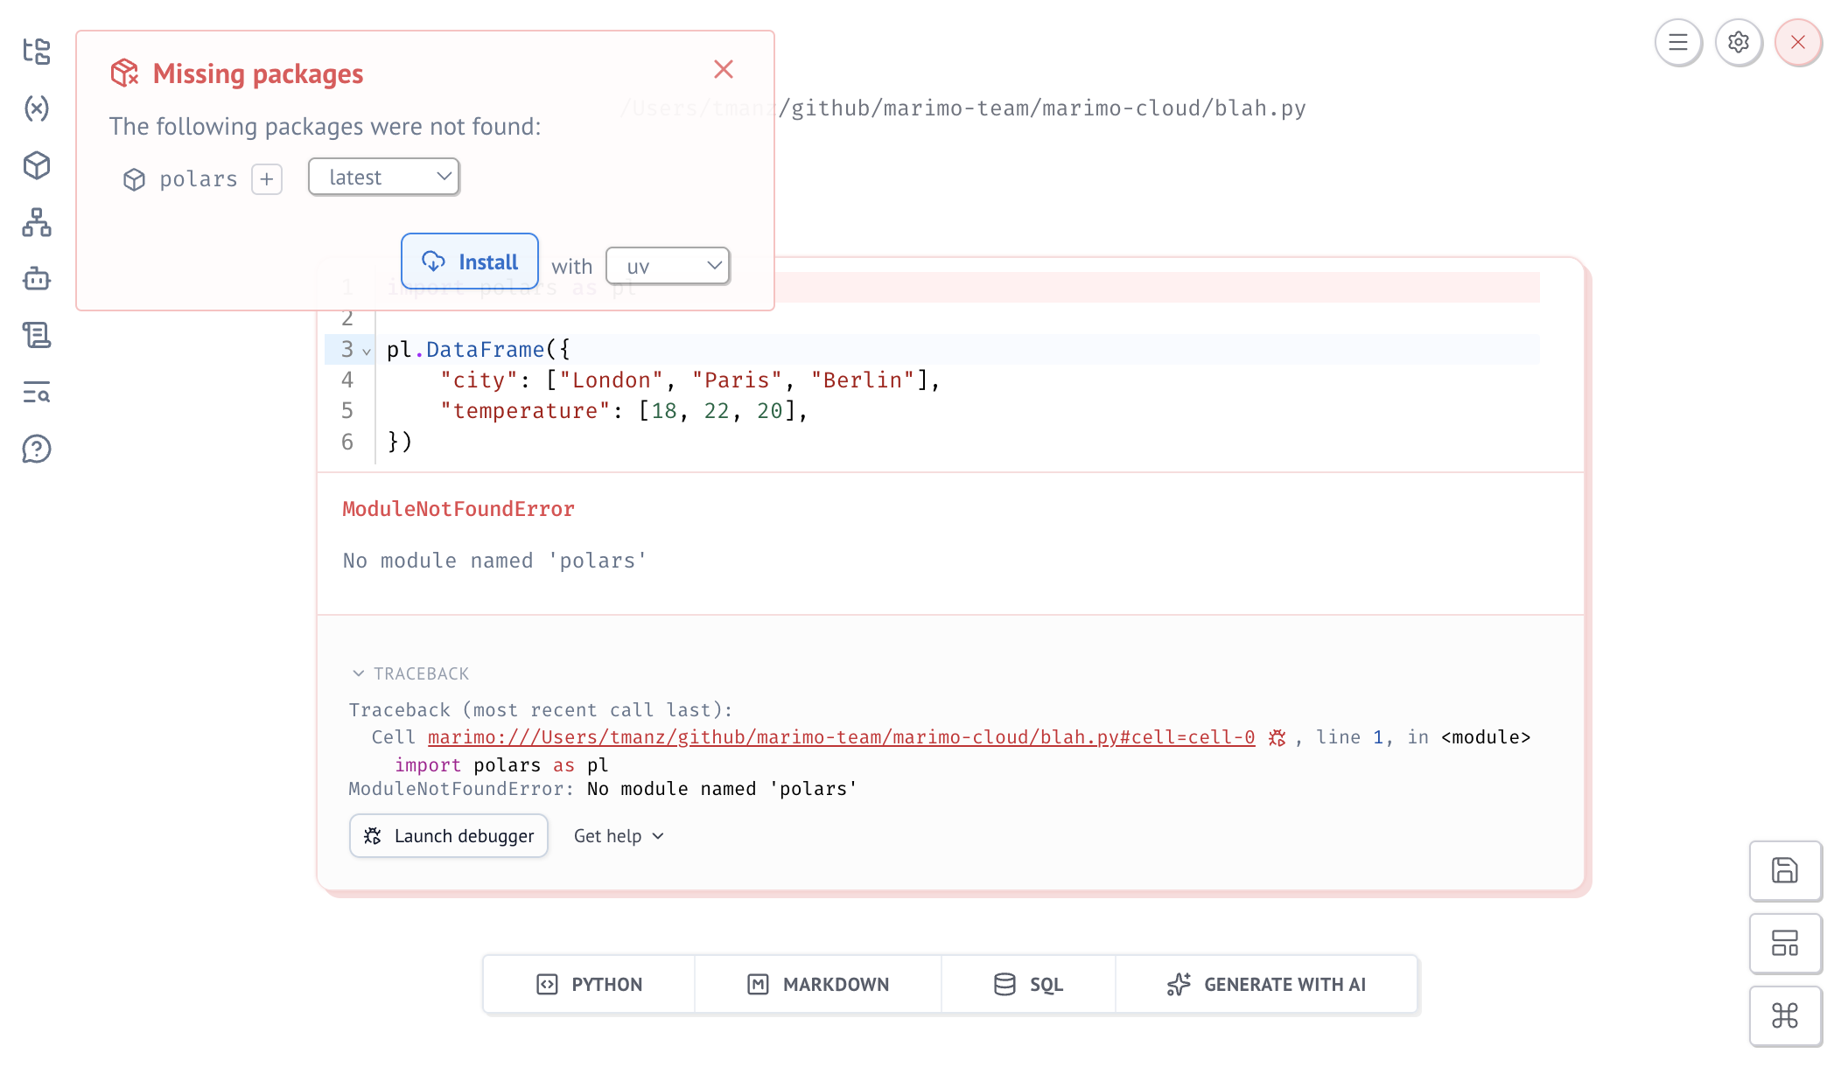The height and width of the screenshot is (1067, 1848).
Task: Expand the Get help dropdown
Action: coord(619,836)
